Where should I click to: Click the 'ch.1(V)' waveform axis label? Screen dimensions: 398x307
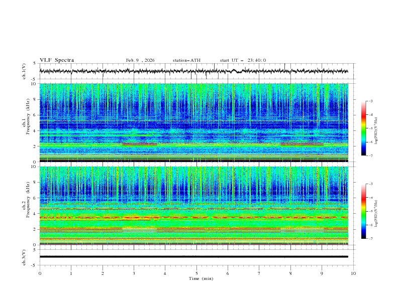click(x=24, y=71)
